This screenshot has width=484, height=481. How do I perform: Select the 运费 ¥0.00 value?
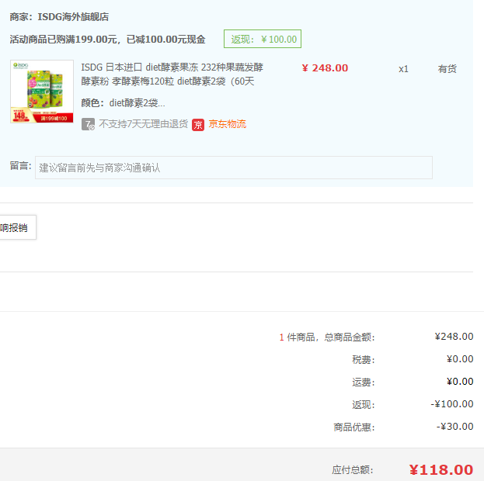click(x=460, y=382)
